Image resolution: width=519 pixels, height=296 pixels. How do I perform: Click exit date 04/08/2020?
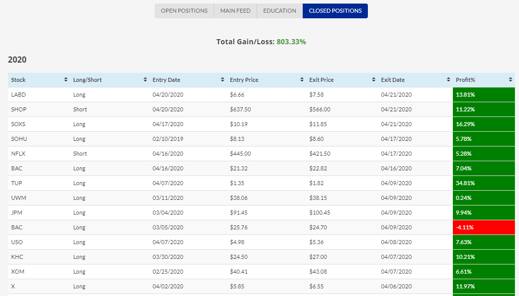[x=396, y=242]
